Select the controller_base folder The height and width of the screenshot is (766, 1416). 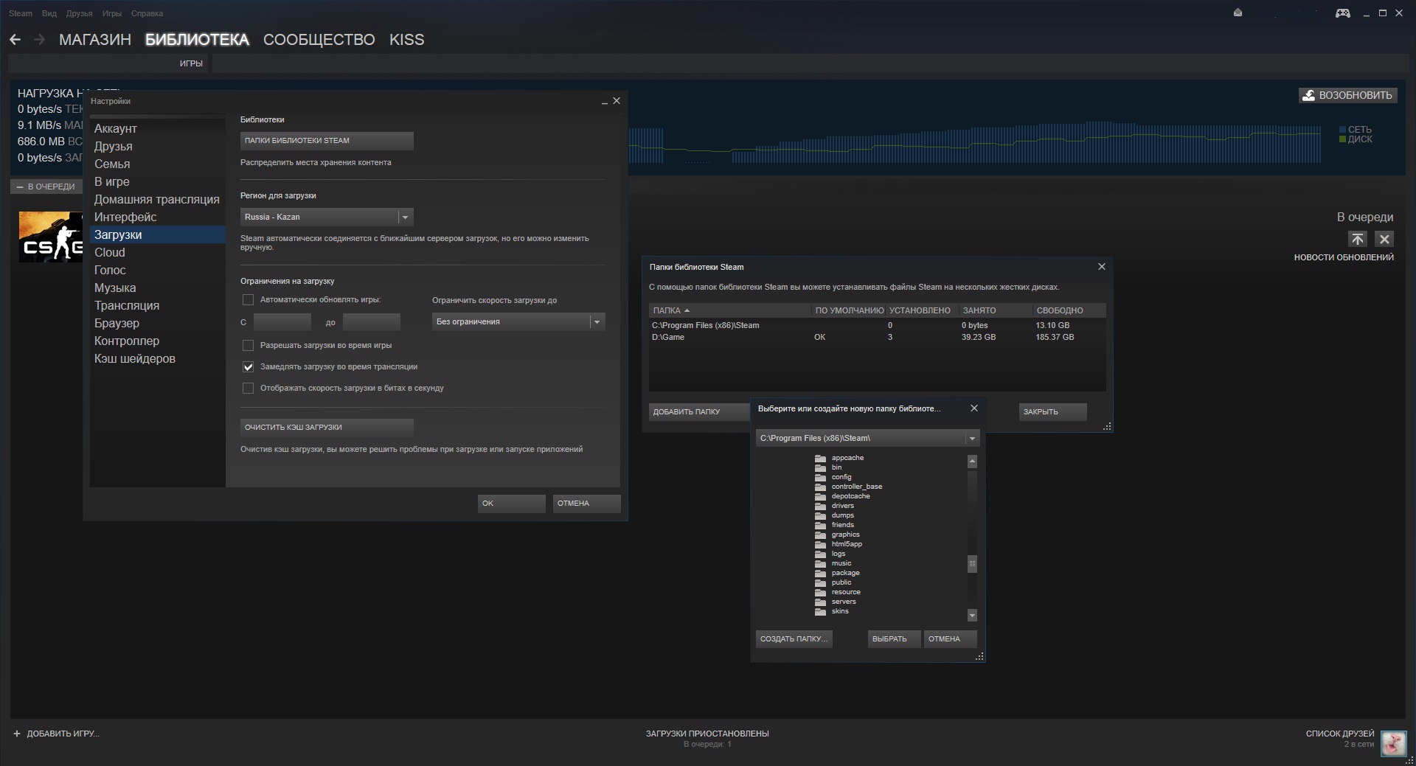click(856, 487)
